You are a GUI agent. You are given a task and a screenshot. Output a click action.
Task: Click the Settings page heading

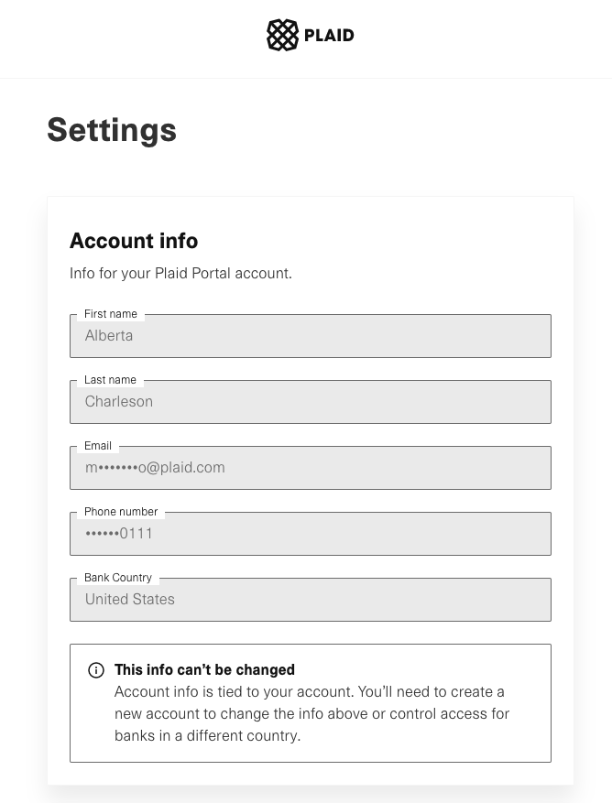(112, 130)
